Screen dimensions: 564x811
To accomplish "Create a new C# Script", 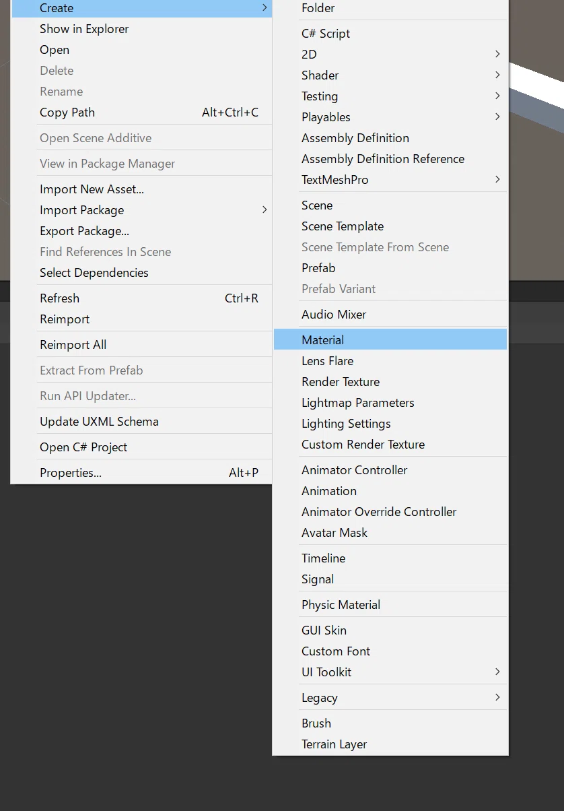I will (390, 34).
